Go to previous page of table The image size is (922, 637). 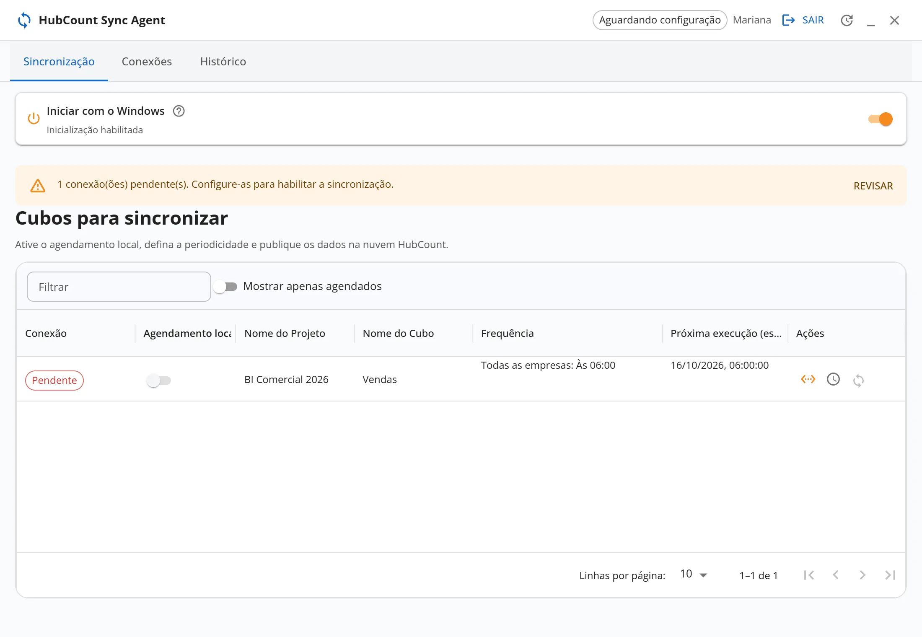(x=836, y=575)
